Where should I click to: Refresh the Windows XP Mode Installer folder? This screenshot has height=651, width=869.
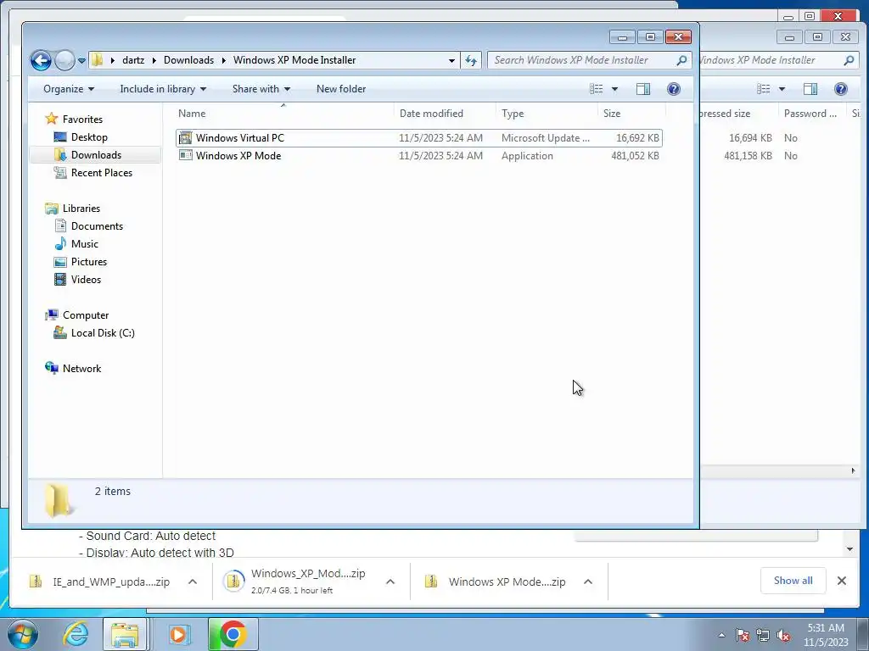pos(470,60)
